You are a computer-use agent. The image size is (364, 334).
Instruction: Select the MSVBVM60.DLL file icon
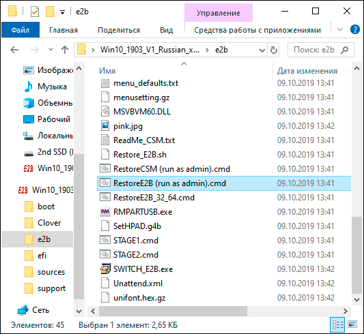(x=105, y=112)
